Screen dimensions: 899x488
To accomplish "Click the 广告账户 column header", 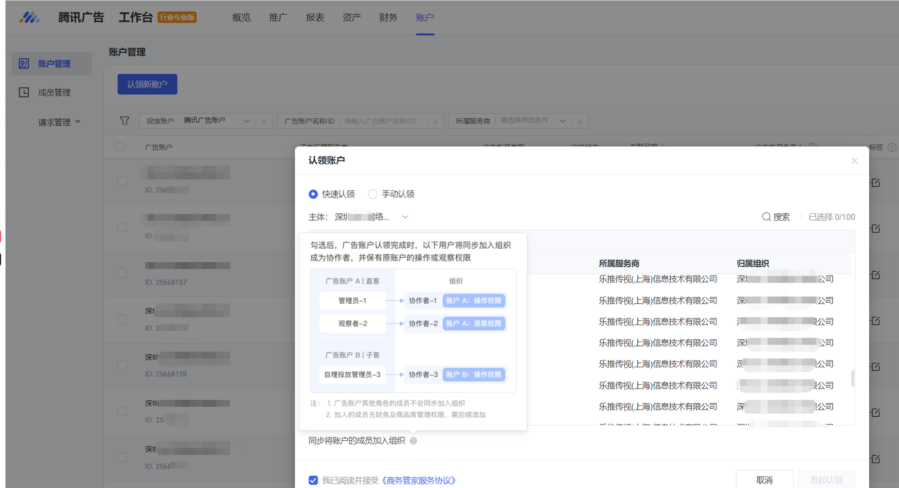I will click(x=158, y=147).
